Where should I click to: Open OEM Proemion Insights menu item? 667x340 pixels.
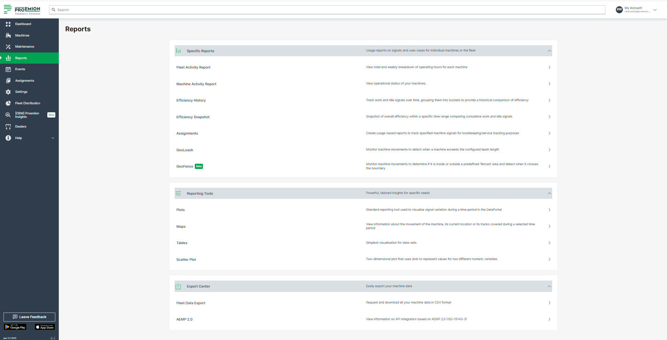[x=27, y=115]
